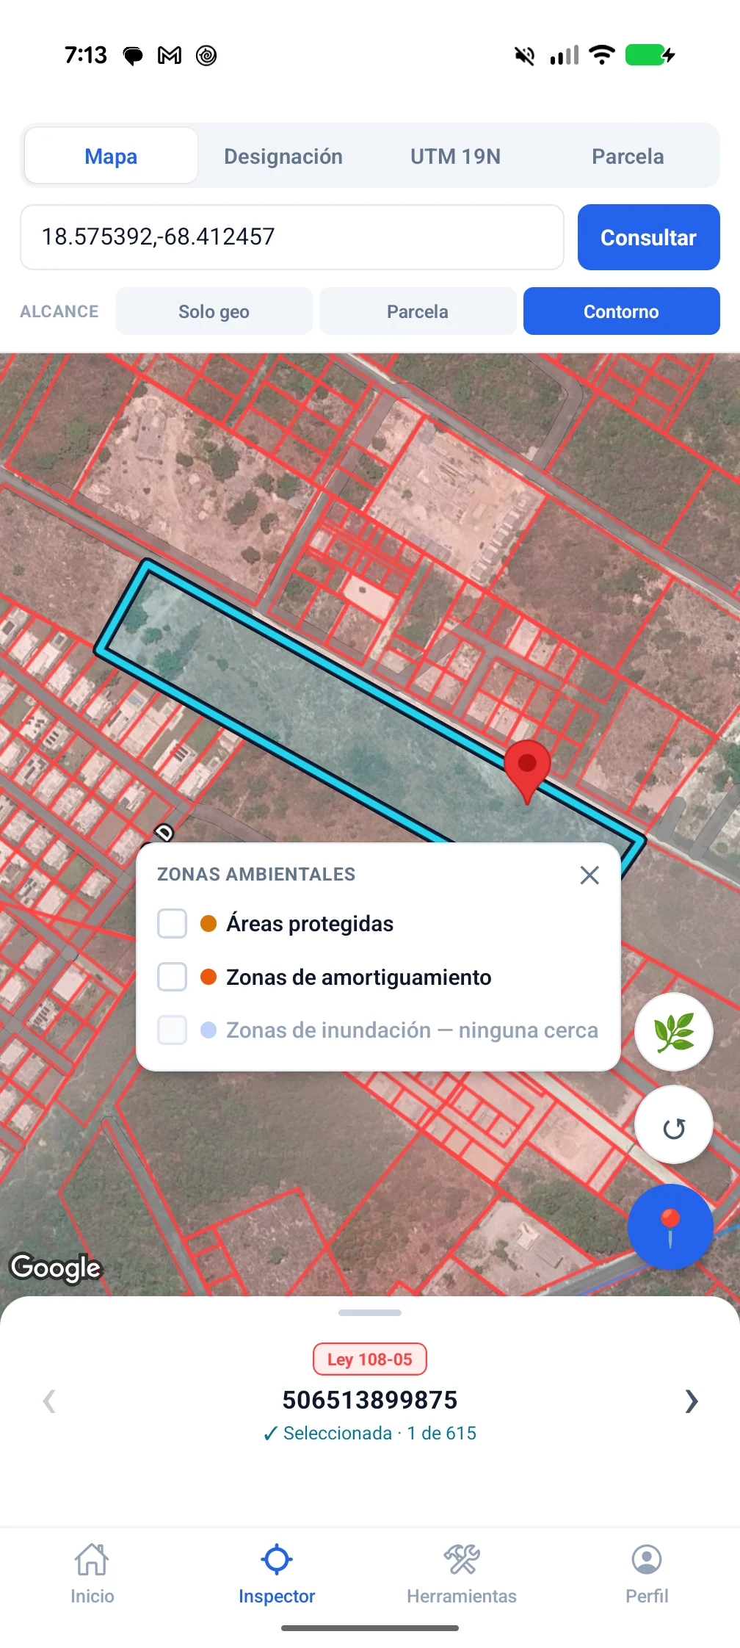Select the Inspector crosshair icon
The image size is (740, 1648).
(x=277, y=1558)
